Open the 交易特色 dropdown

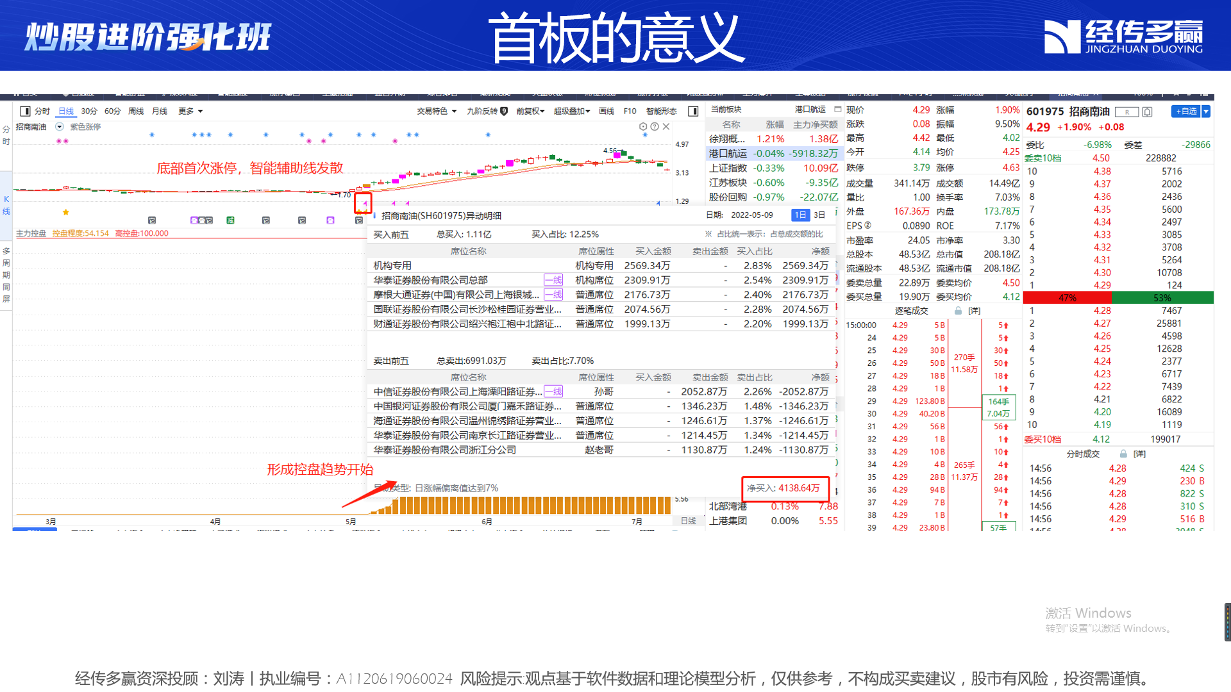437,111
